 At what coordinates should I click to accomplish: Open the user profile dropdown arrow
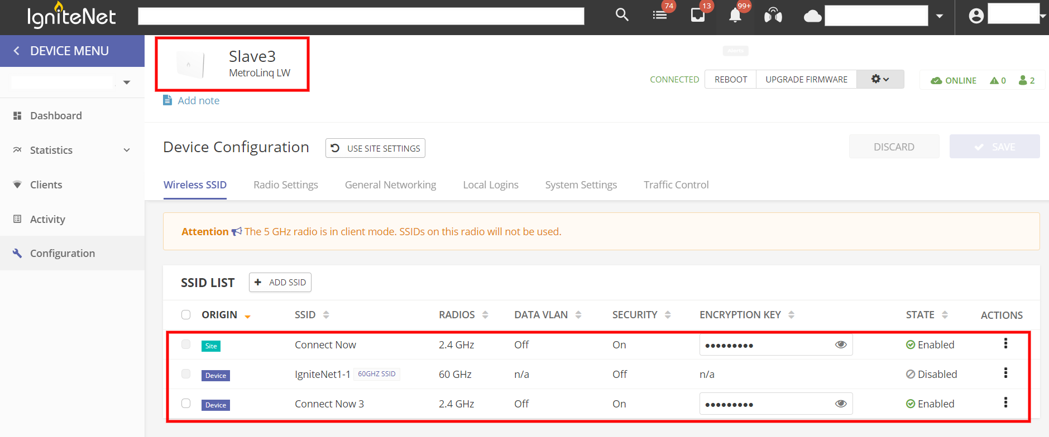tap(1042, 16)
